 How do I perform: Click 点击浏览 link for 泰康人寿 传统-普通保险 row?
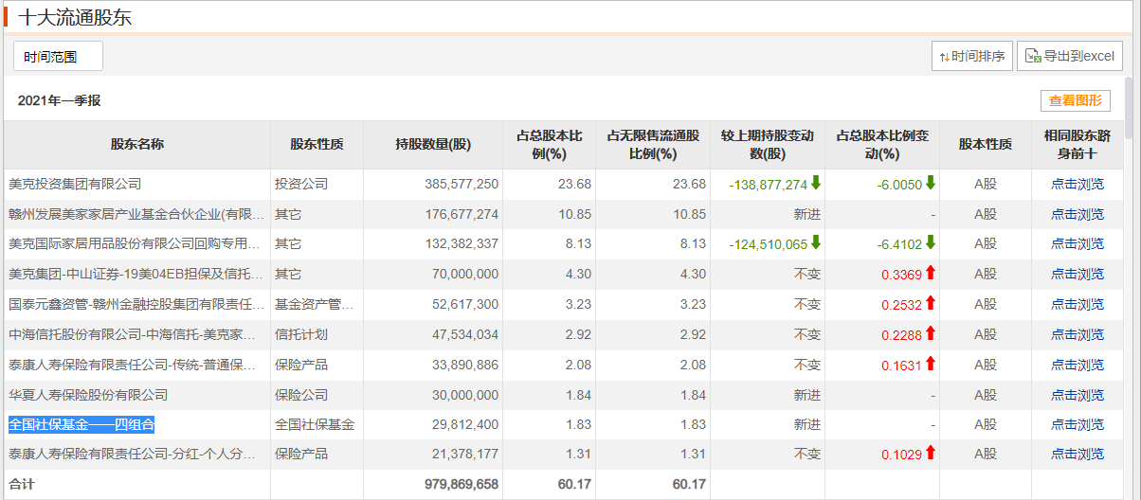coord(1078,365)
